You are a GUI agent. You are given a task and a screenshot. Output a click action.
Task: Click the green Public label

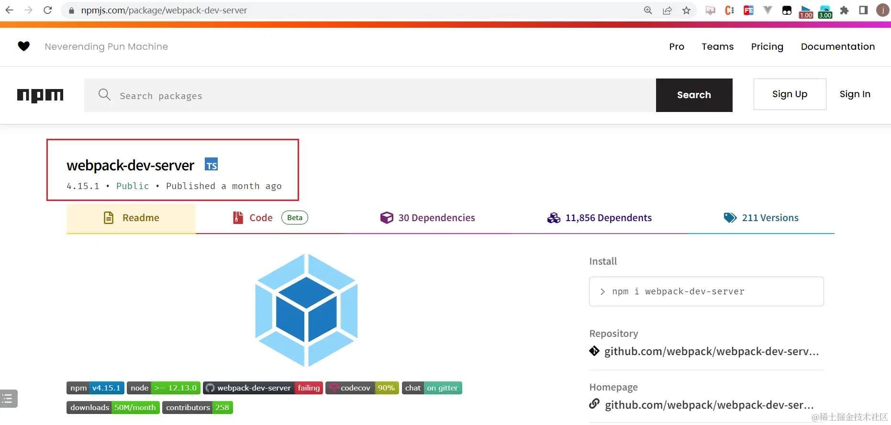(133, 186)
